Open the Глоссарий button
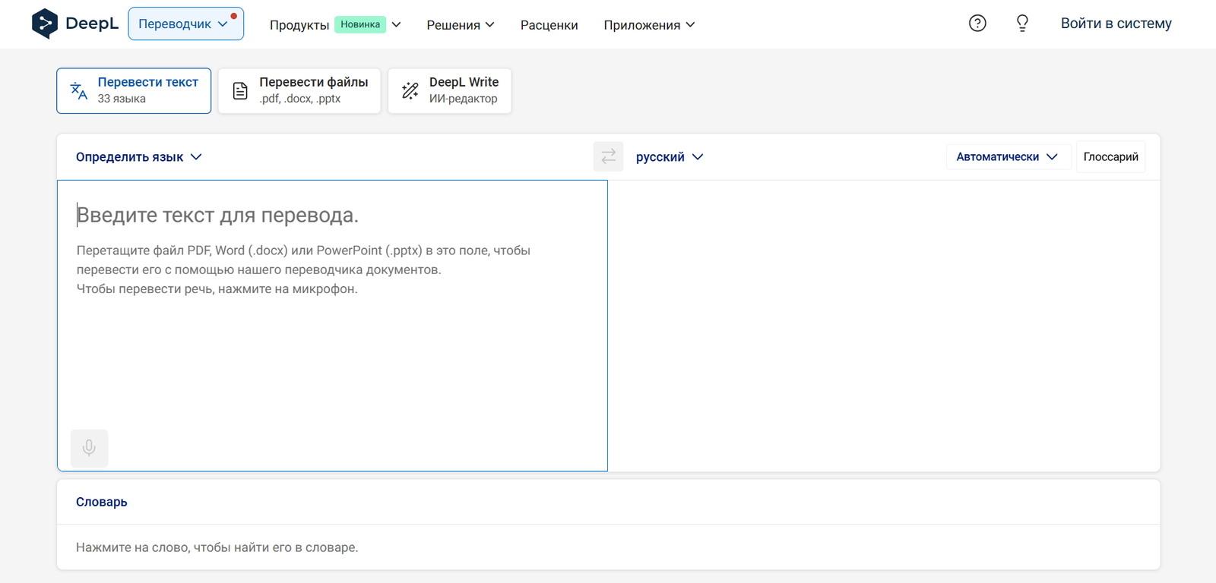1216x583 pixels. [1110, 157]
